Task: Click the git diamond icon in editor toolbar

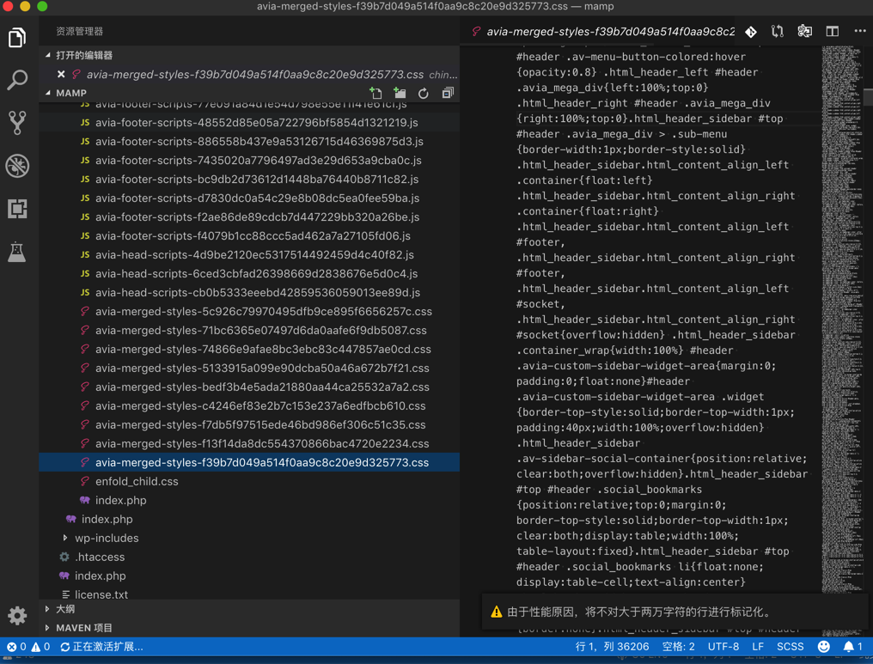Action: coord(750,32)
